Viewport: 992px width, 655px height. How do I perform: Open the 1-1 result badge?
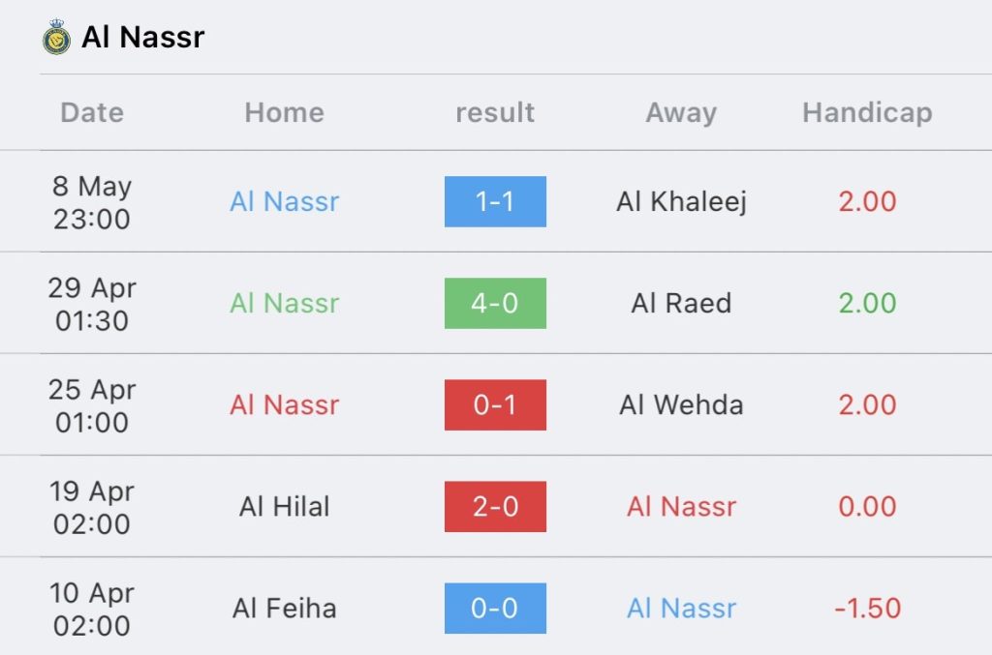495,201
